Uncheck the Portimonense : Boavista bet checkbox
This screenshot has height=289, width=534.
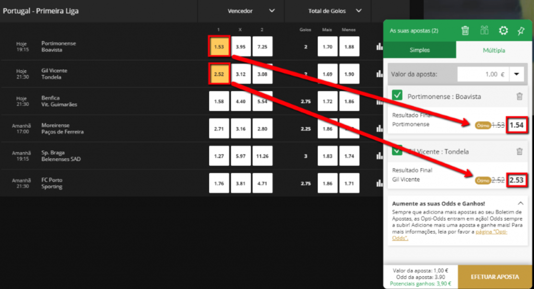pyautogui.click(x=397, y=96)
